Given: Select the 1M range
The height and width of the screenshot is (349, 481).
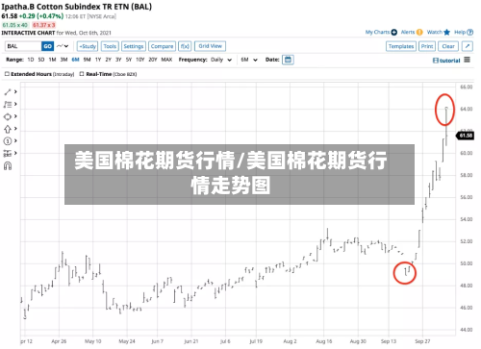Looking at the screenshot, I should tap(52, 60).
